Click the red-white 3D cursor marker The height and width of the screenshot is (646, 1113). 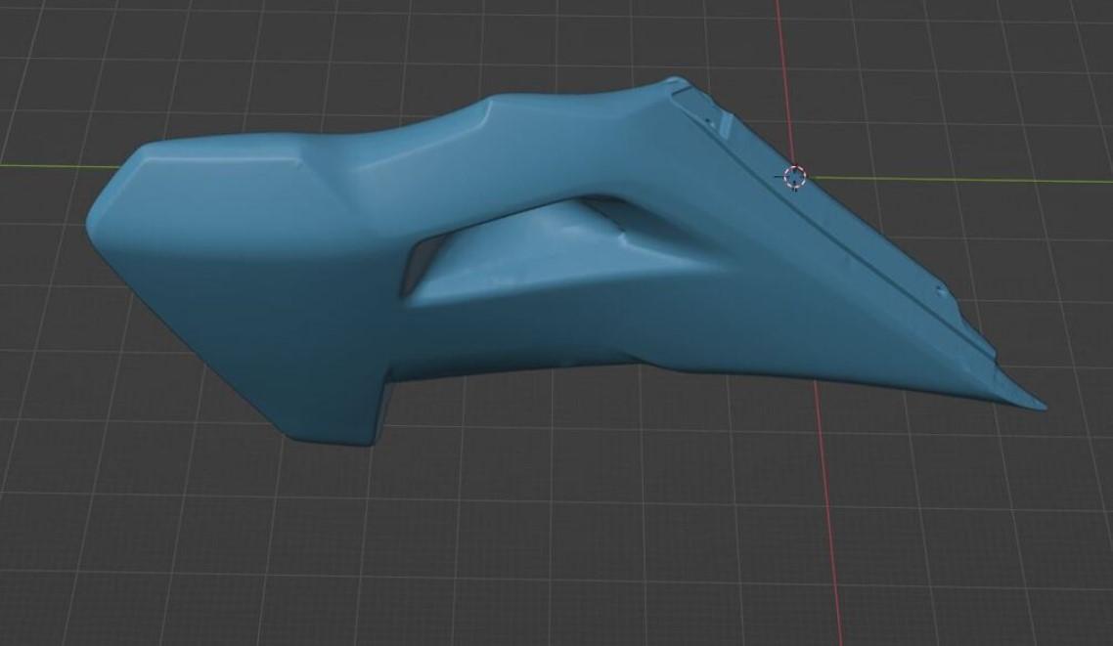coord(795,177)
